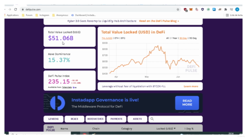Go forward using the browser forward arrow
This screenshot has width=247, height=139.
click(x=10, y=9)
